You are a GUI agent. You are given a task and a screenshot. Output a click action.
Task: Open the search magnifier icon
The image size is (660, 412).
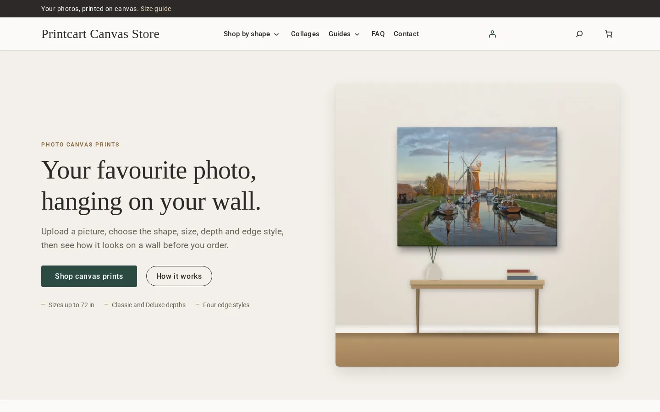coord(579,34)
